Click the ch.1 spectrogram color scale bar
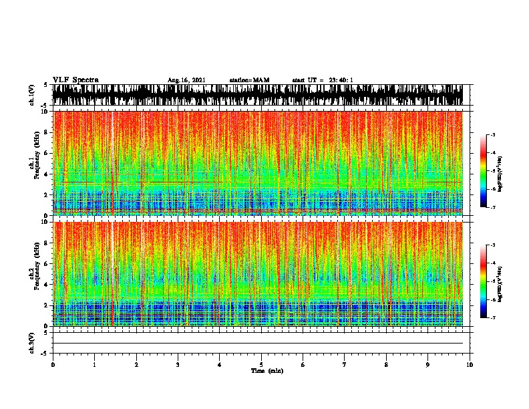Image resolution: width=529 pixels, height=409 pixels. coord(484,171)
